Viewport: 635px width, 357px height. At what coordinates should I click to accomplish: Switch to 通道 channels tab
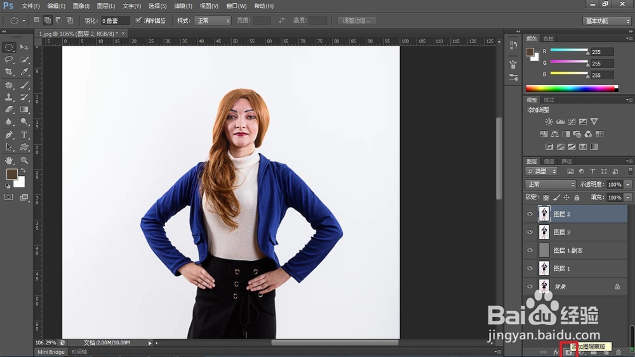pos(549,161)
